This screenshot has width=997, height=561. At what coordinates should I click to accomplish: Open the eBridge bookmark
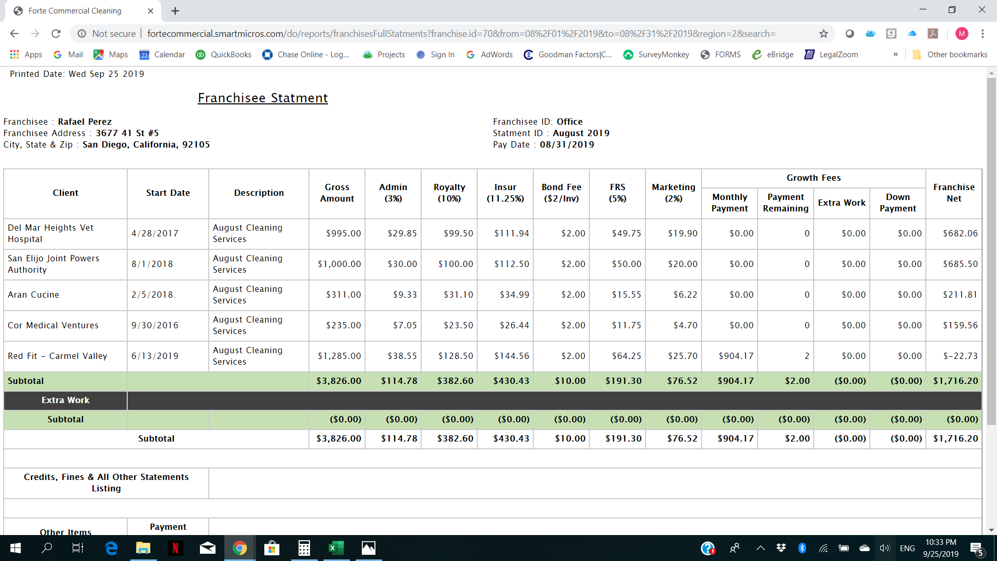(773, 55)
